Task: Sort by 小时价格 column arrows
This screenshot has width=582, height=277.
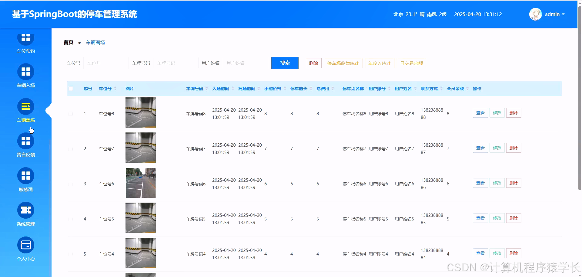Action: 285,89
